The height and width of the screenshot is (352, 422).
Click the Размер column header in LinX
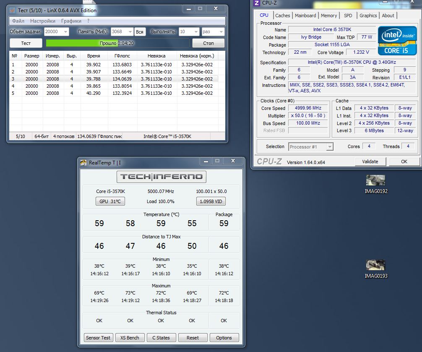coord(32,56)
